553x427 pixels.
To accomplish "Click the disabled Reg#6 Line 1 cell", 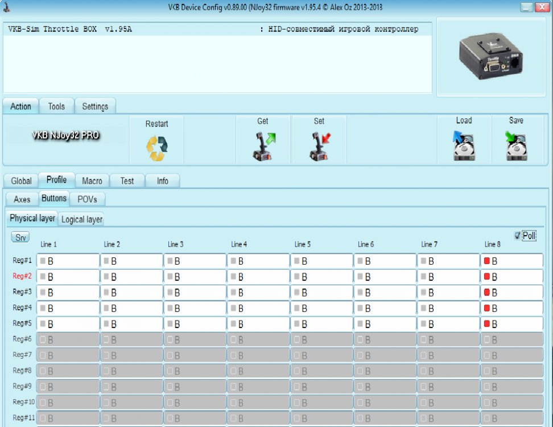I will pyautogui.click(x=68, y=339).
